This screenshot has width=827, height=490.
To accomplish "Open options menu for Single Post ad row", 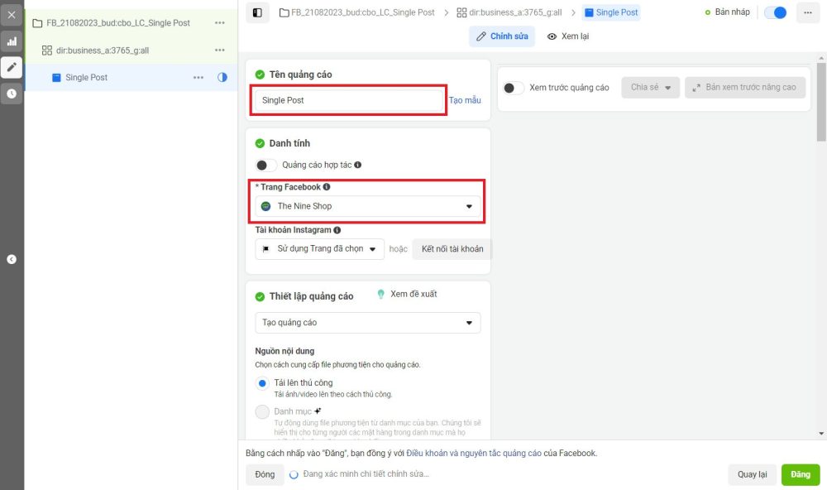I will [x=198, y=77].
